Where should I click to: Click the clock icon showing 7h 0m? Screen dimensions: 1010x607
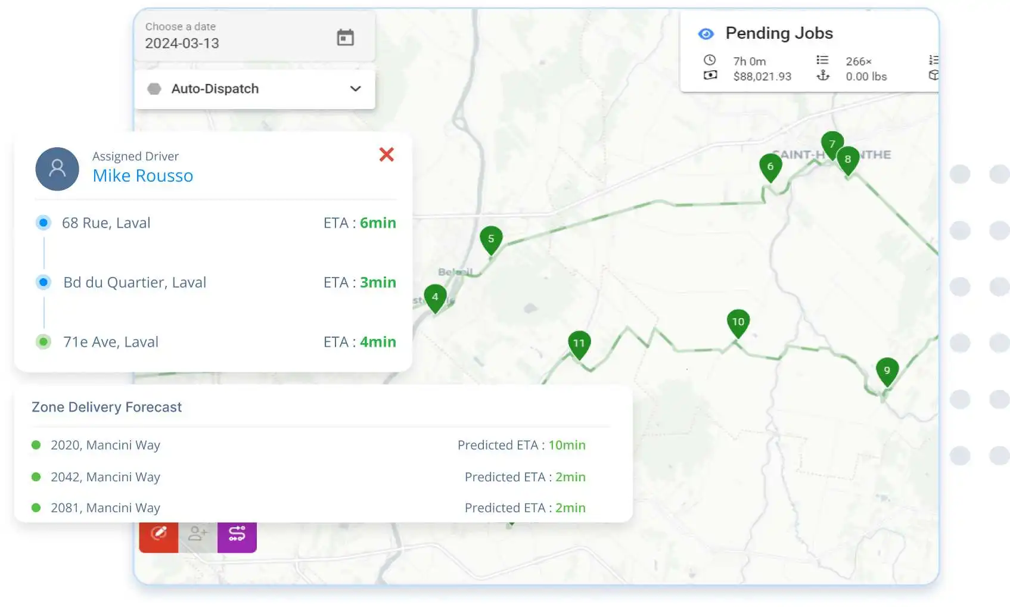coord(710,60)
